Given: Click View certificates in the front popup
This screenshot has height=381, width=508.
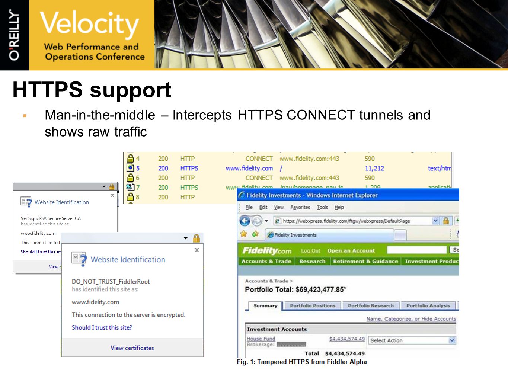Looking at the screenshot, I should 132,348.
